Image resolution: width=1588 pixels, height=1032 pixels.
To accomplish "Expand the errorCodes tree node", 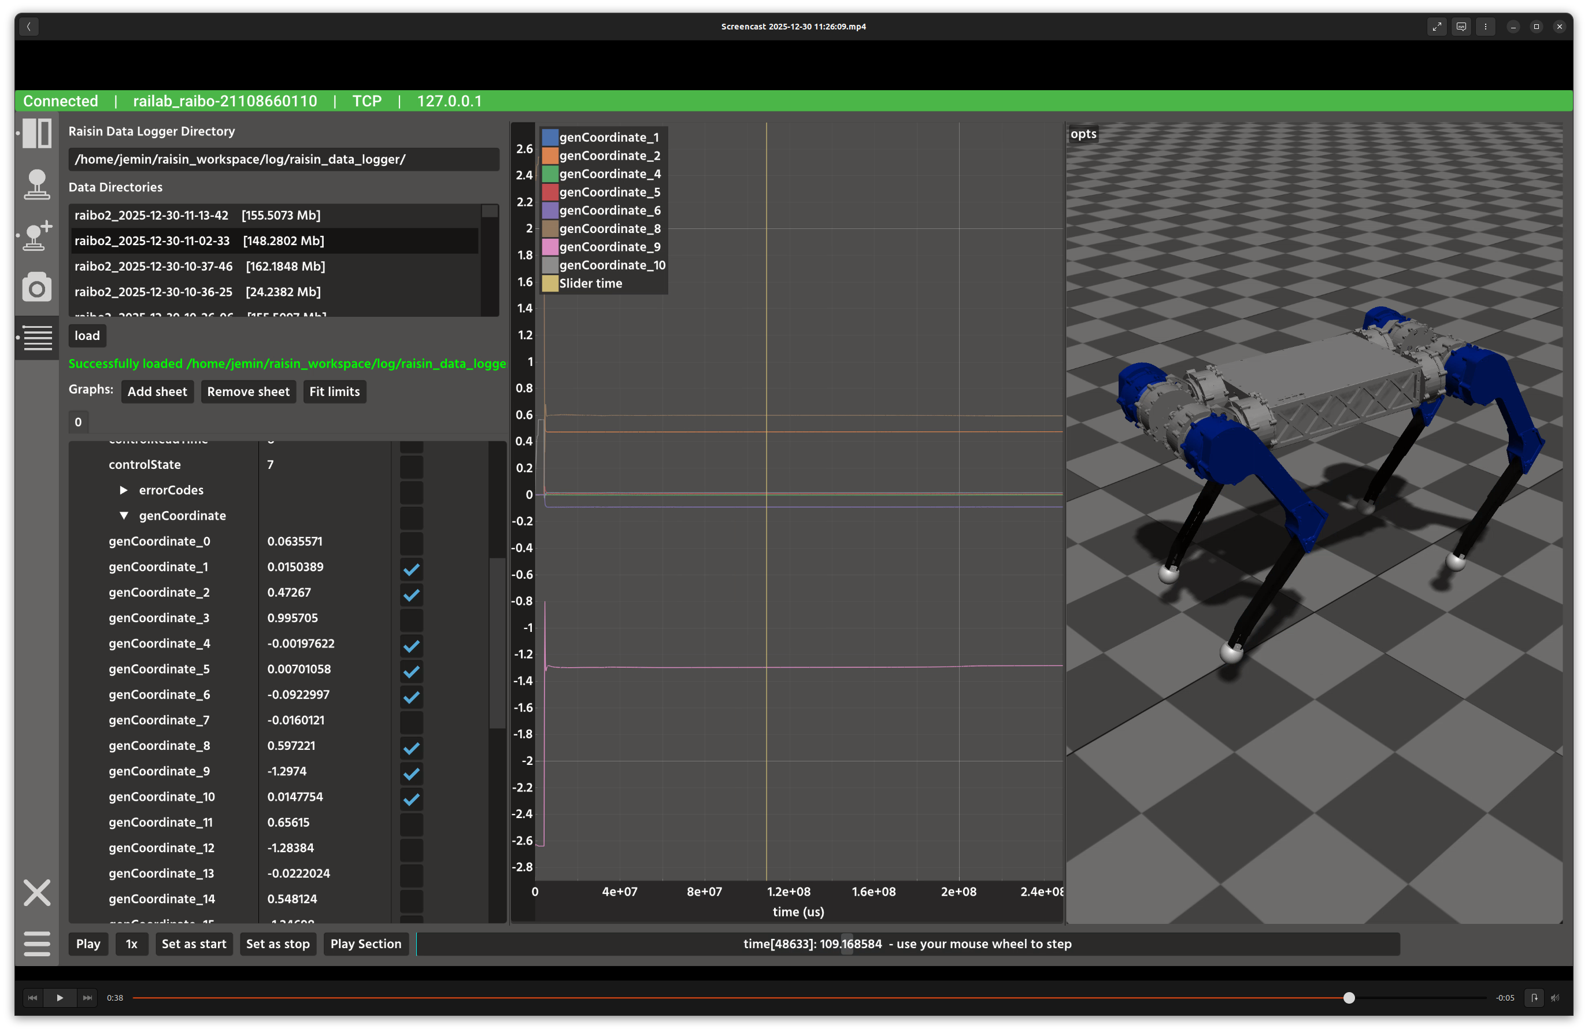I will tap(124, 490).
